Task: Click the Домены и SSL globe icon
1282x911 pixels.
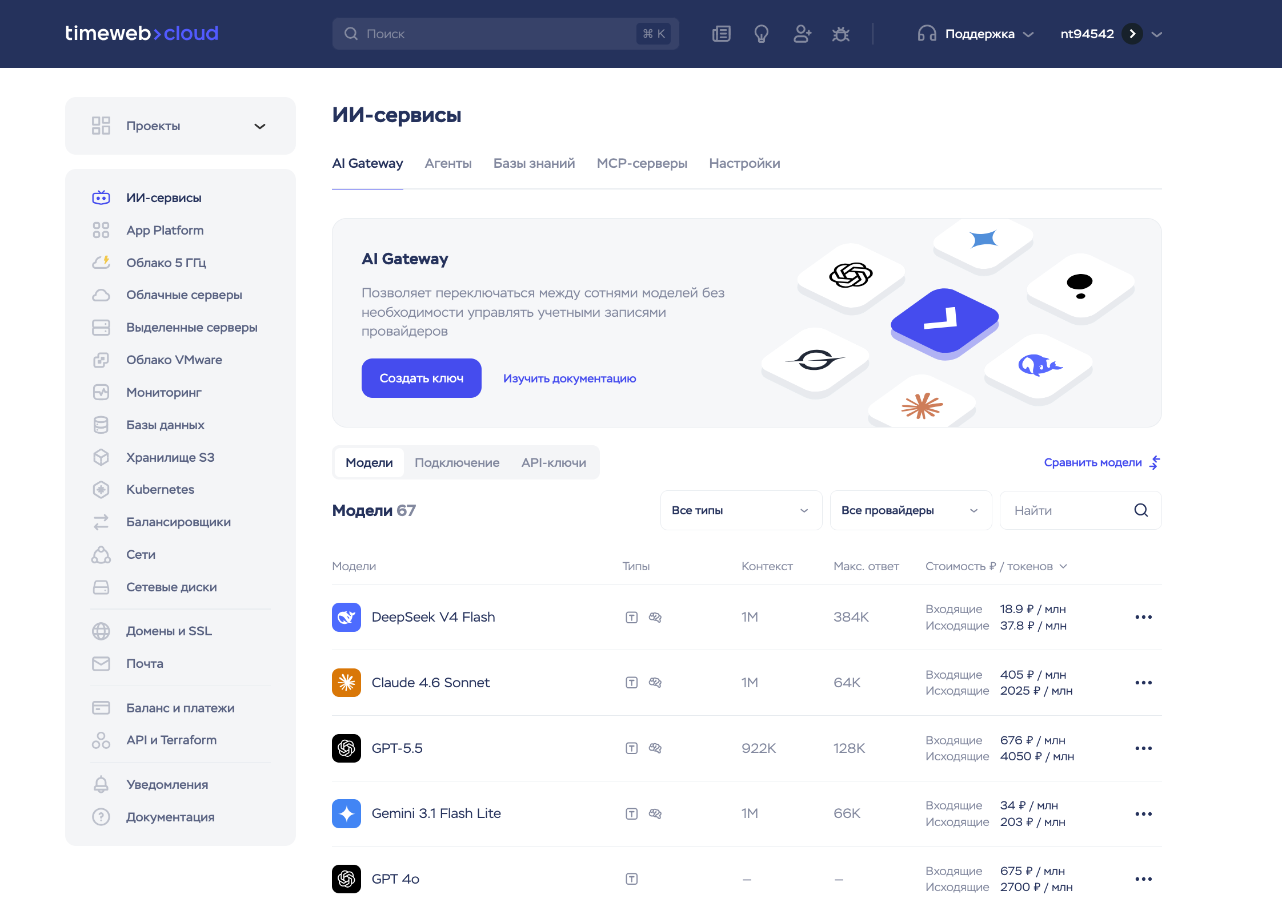Action: [x=101, y=631]
